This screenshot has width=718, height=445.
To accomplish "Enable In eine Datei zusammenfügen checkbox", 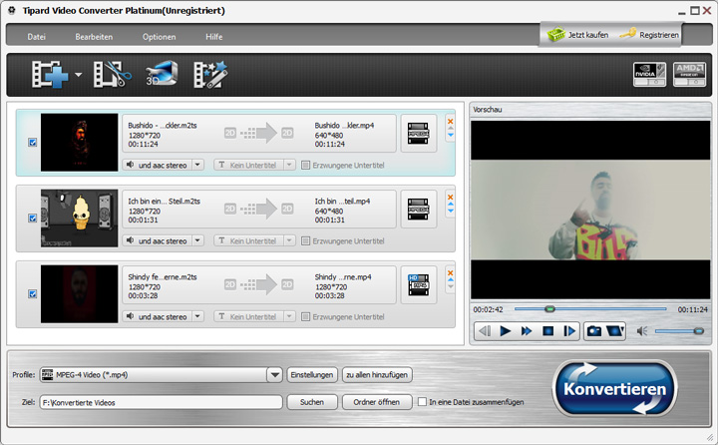I will [x=422, y=402].
